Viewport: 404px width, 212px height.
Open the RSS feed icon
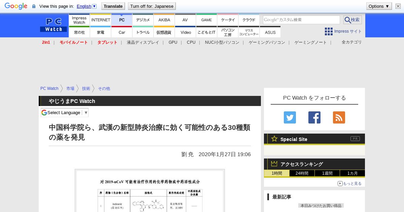339,117
